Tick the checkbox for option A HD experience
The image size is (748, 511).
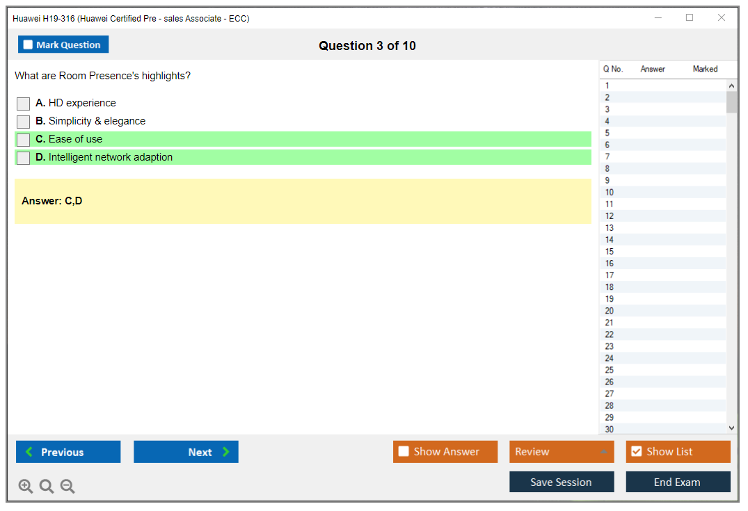[23, 104]
